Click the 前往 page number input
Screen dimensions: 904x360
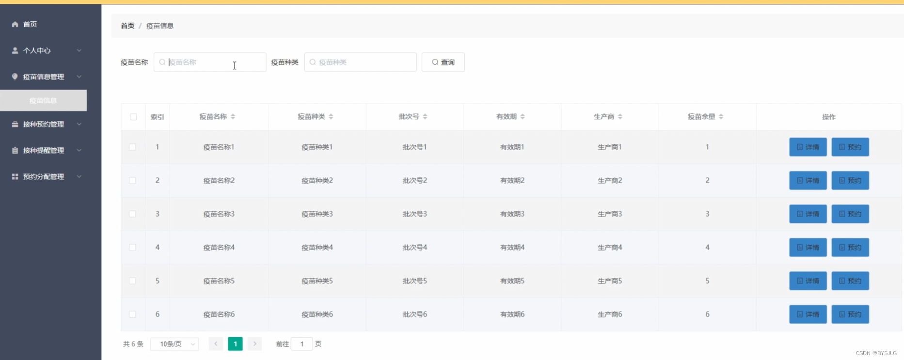pos(301,344)
